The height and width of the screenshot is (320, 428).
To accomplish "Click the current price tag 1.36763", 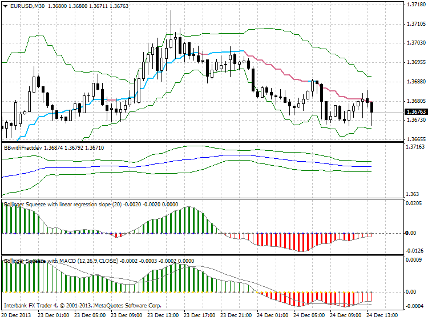I will pos(415,112).
